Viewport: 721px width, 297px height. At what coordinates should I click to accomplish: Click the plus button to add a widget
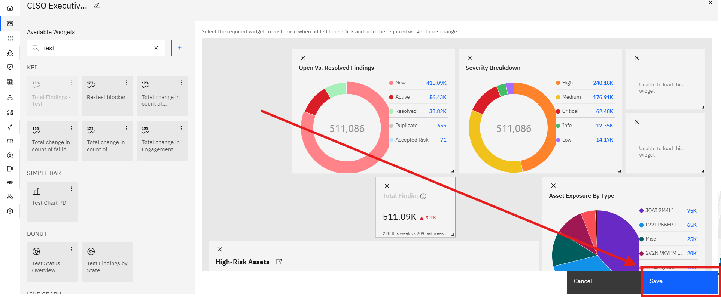pyautogui.click(x=180, y=48)
